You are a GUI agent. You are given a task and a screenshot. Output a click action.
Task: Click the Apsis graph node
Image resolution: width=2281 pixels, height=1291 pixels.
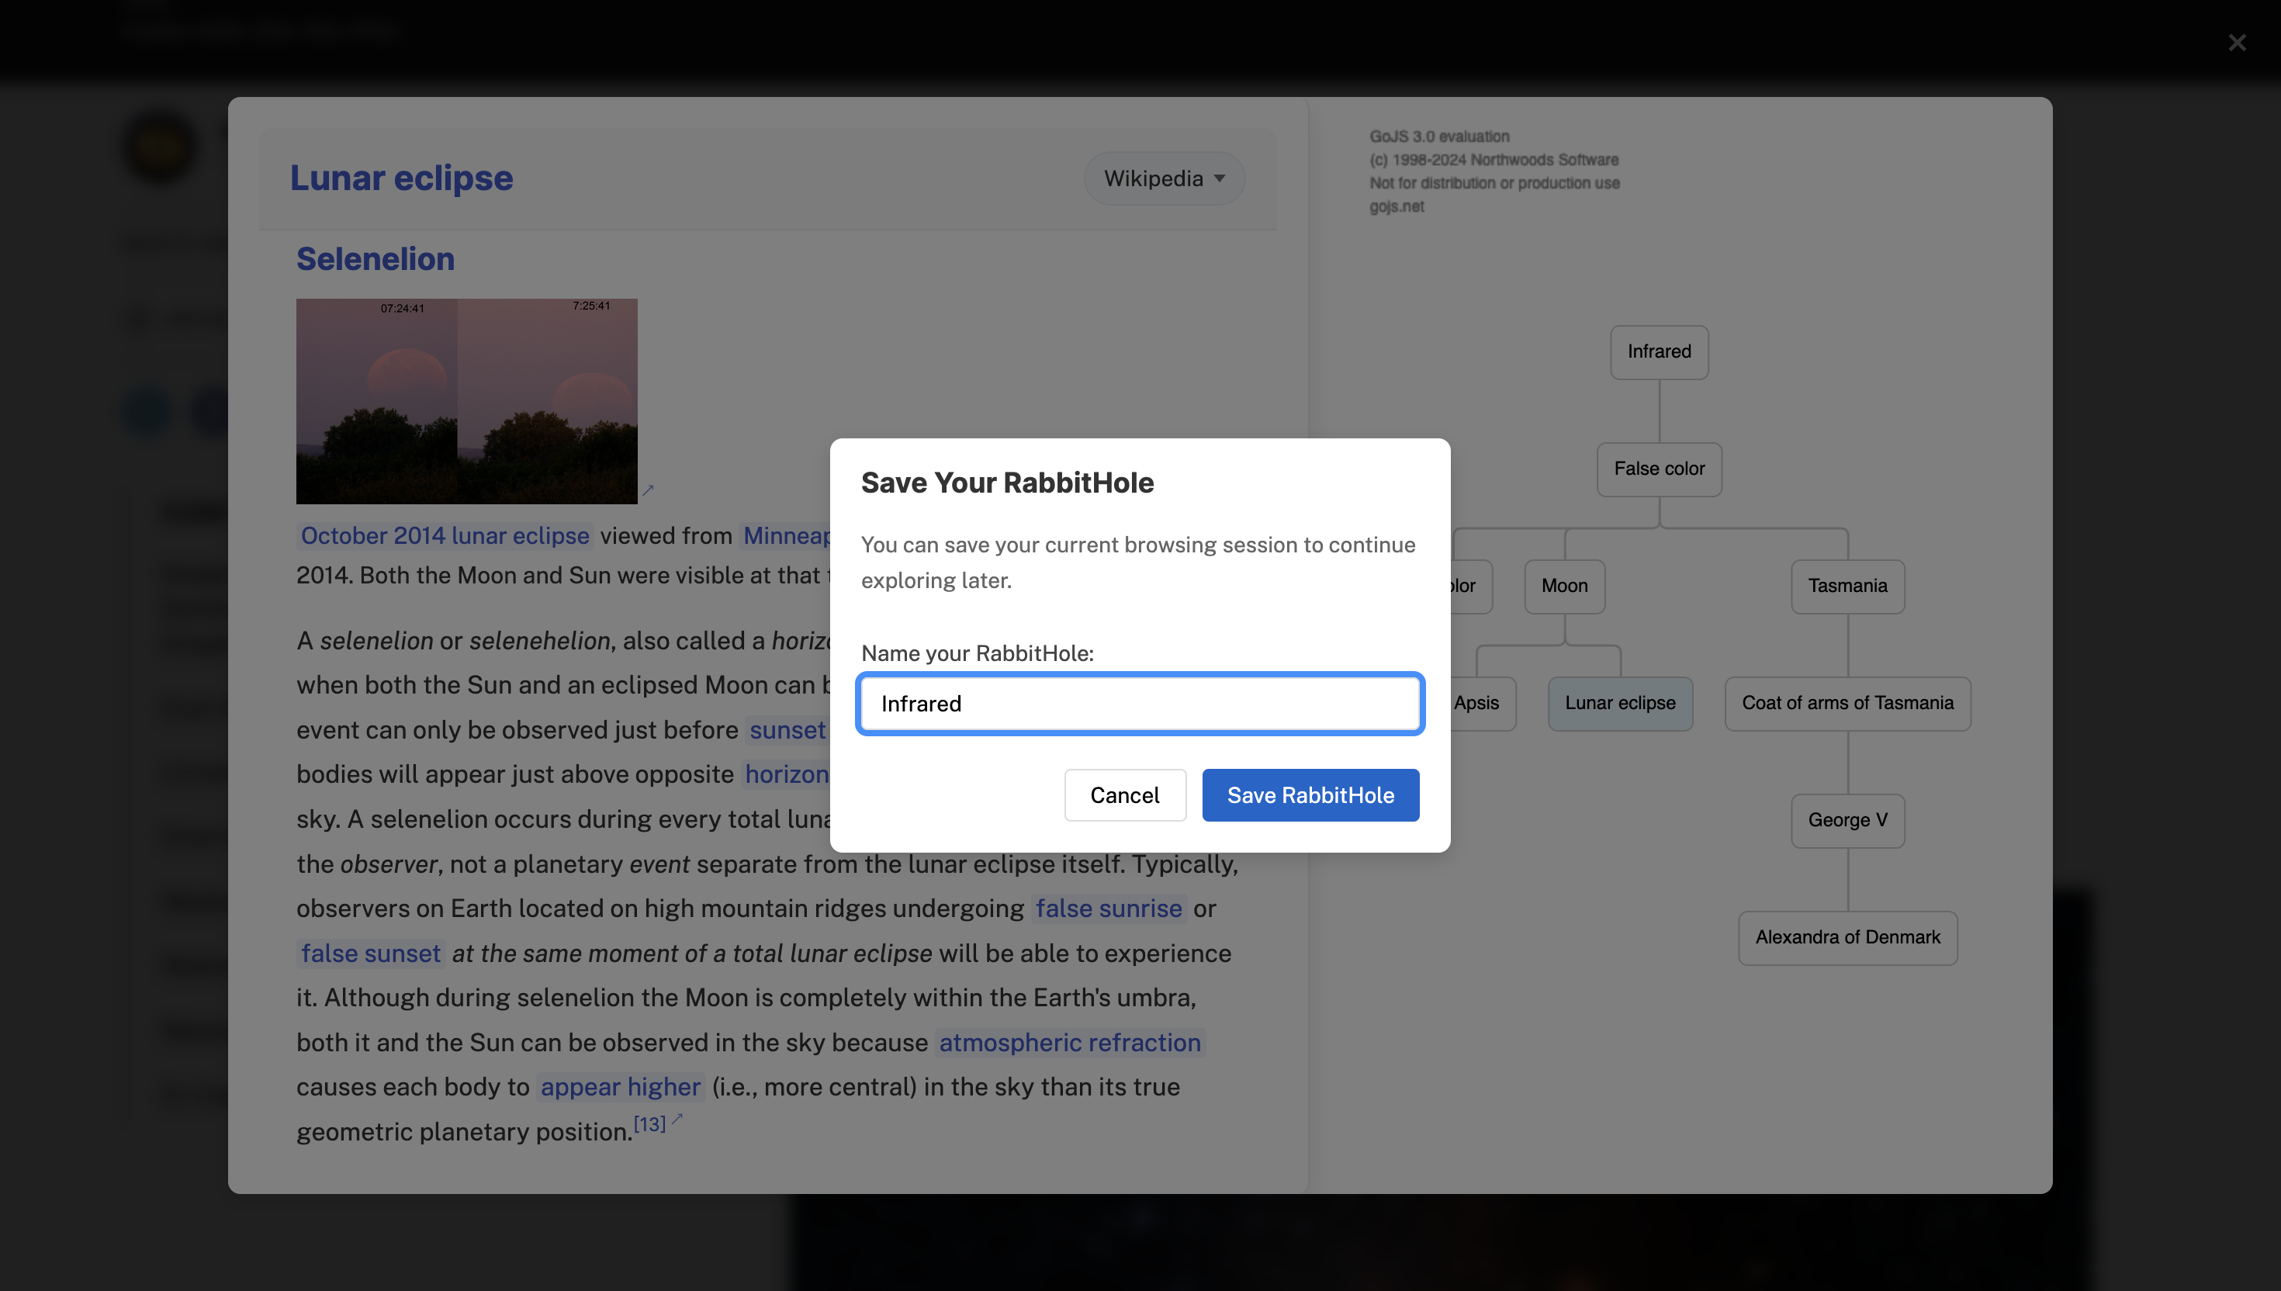[x=1477, y=703]
